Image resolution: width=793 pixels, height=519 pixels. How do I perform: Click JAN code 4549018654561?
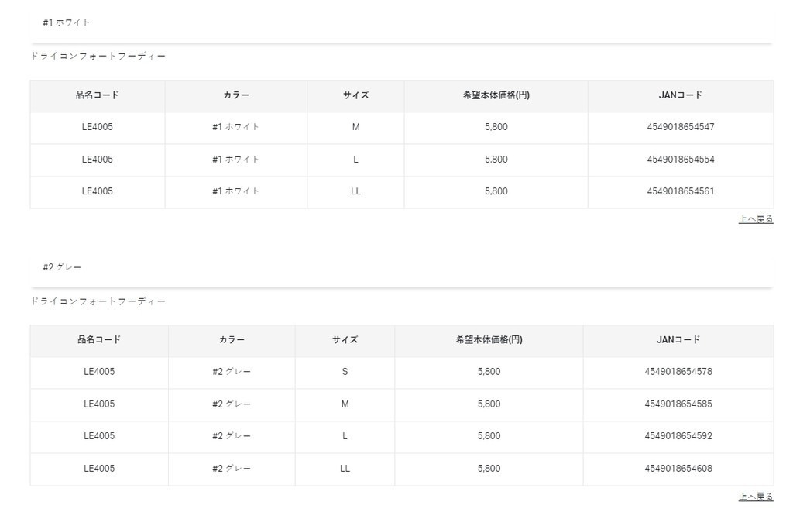(680, 191)
